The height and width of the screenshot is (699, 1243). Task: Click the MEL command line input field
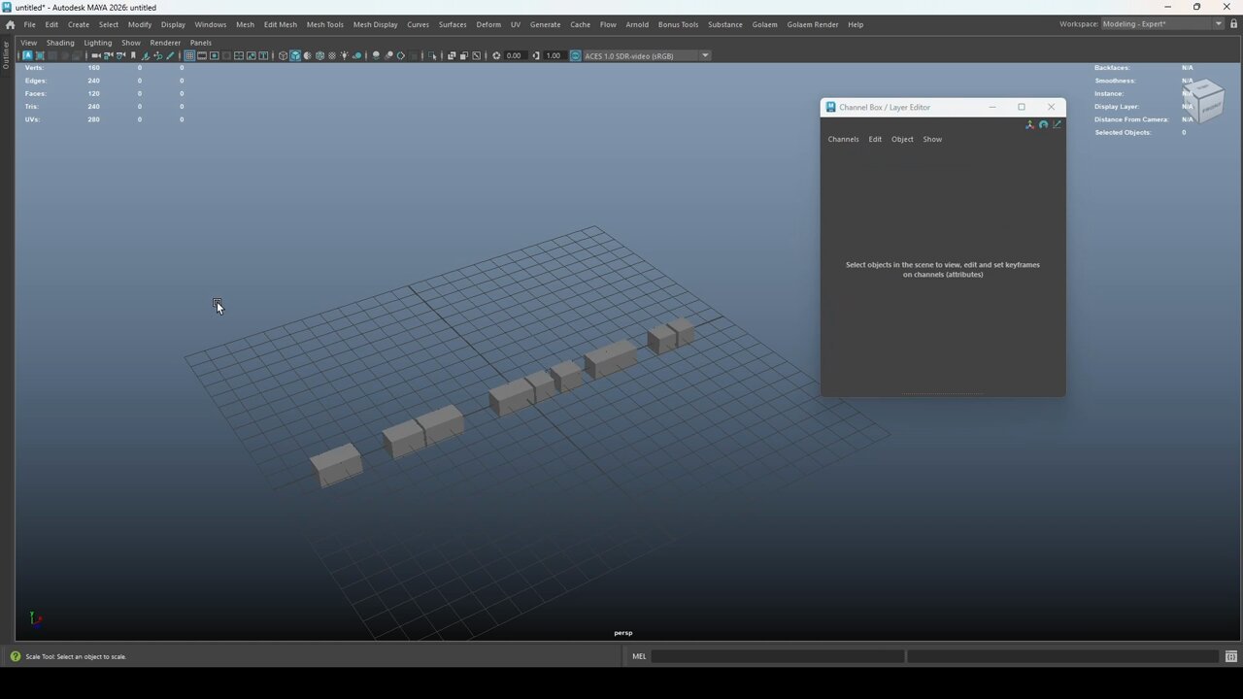pos(777,656)
